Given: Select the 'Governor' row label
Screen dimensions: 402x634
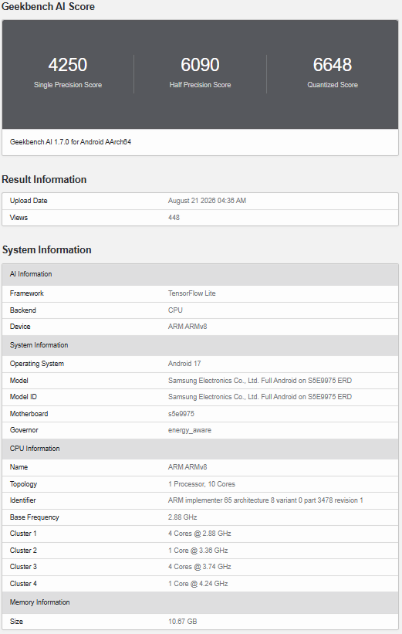Looking at the screenshot, I should tap(24, 430).
